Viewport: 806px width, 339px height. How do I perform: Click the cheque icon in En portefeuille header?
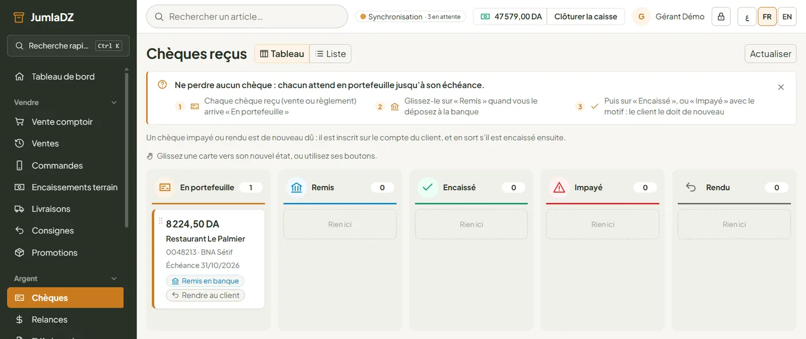(165, 187)
